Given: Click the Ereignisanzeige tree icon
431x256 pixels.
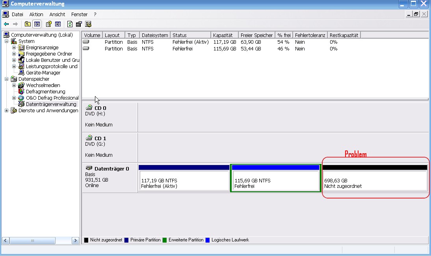Looking at the screenshot, I should coord(21,48).
